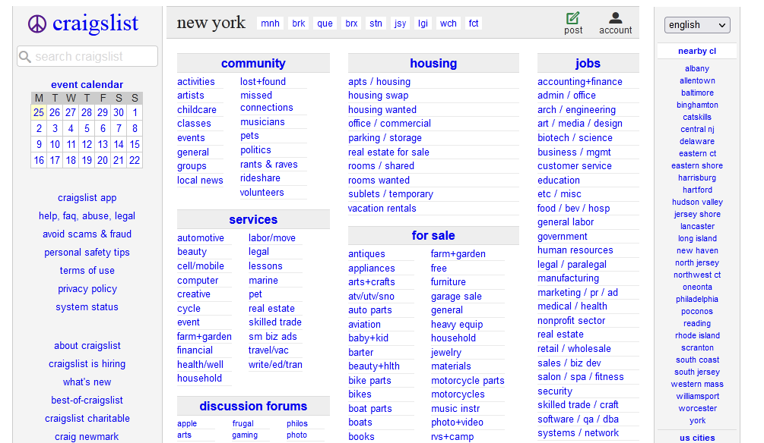This screenshot has height=443, width=764.
Task: View accounting+finance jobs
Action: click(x=580, y=82)
